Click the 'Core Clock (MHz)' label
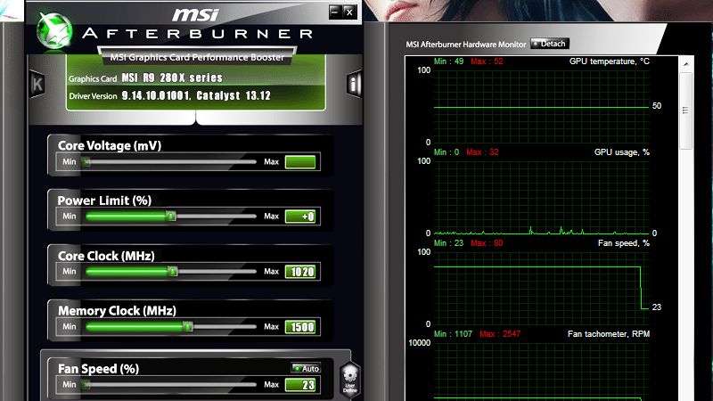Image resolution: width=713 pixels, height=401 pixels. pyautogui.click(x=106, y=256)
